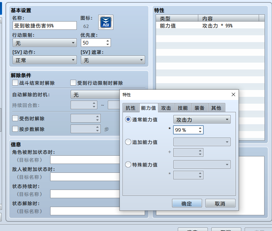Switch to 能力值 tab
The width and height of the screenshot is (272, 231).
tap(148, 108)
